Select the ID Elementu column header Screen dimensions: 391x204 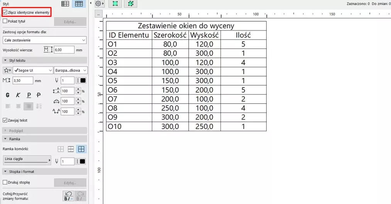(x=129, y=35)
